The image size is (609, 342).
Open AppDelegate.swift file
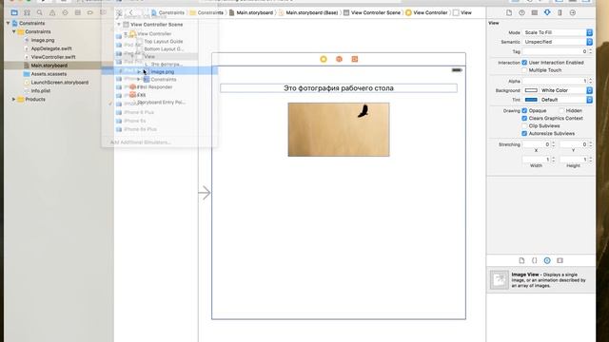(51, 48)
